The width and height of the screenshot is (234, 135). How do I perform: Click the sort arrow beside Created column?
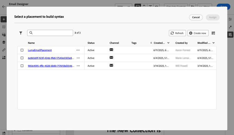[151, 43]
